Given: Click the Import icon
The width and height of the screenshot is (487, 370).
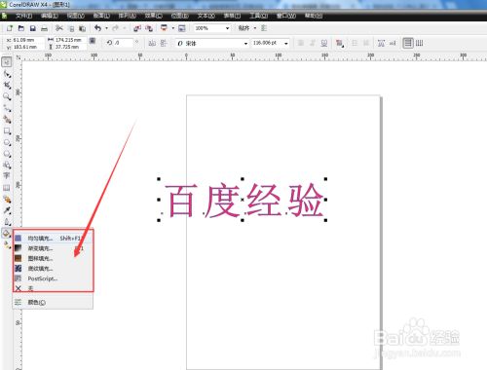Looking at the screenshot, I should [137, 28].
